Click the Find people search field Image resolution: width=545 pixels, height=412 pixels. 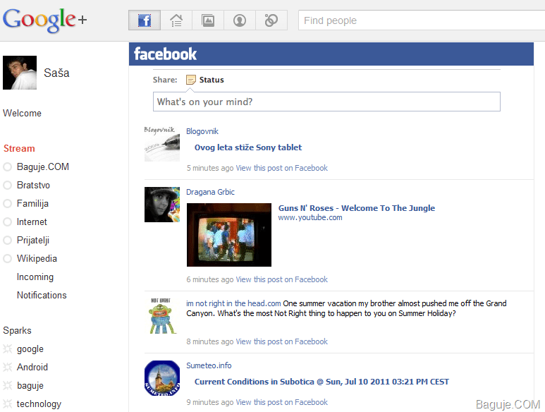[421, 20]
